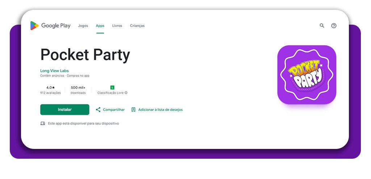371x179 pixels.
Task: Click the Adicionar à lista de desejos text
Action: (161, 110)
